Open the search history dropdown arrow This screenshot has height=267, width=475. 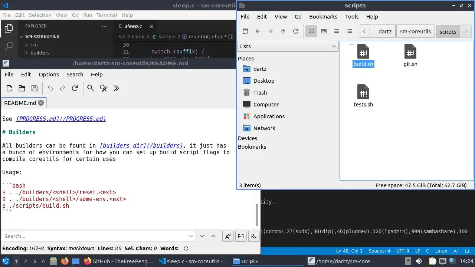point(191,236)
